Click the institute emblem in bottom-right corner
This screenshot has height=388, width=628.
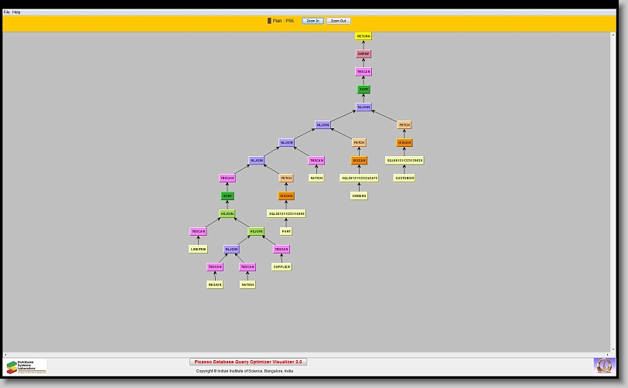coord(602,365)
